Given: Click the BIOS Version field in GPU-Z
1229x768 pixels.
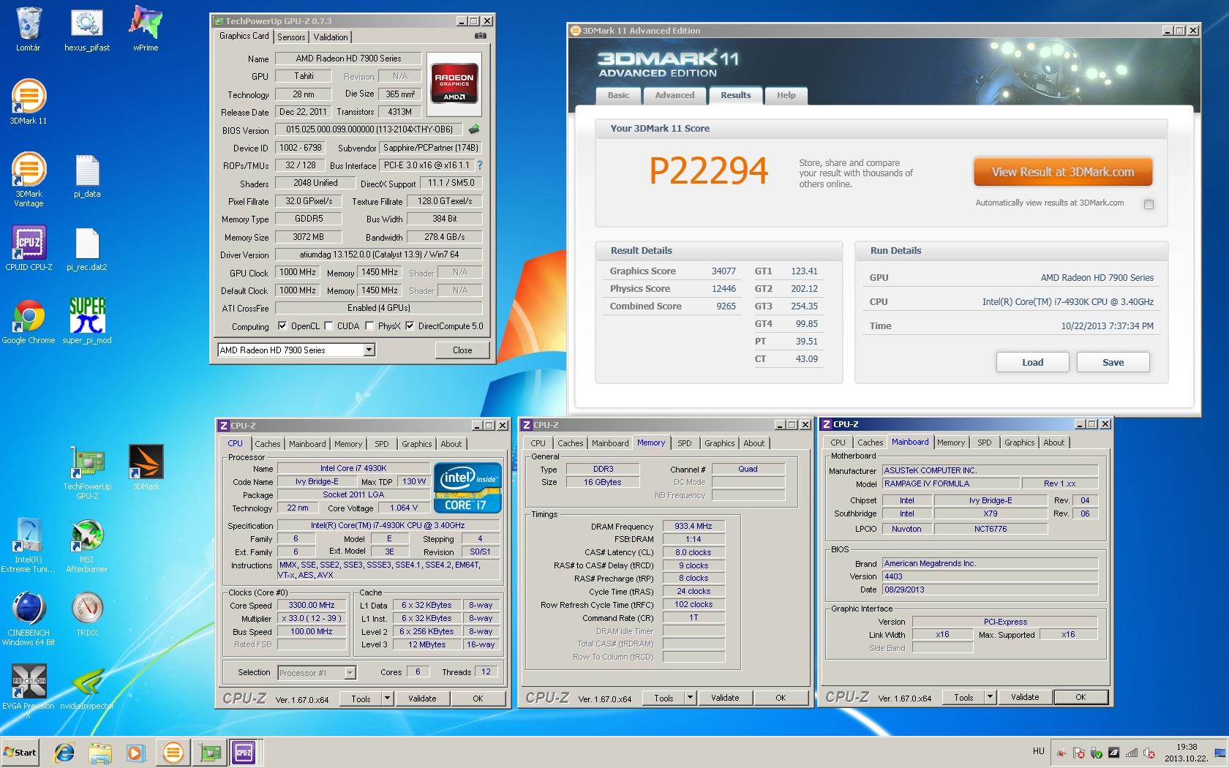Looking at the screenshot, I should [369, 129].
